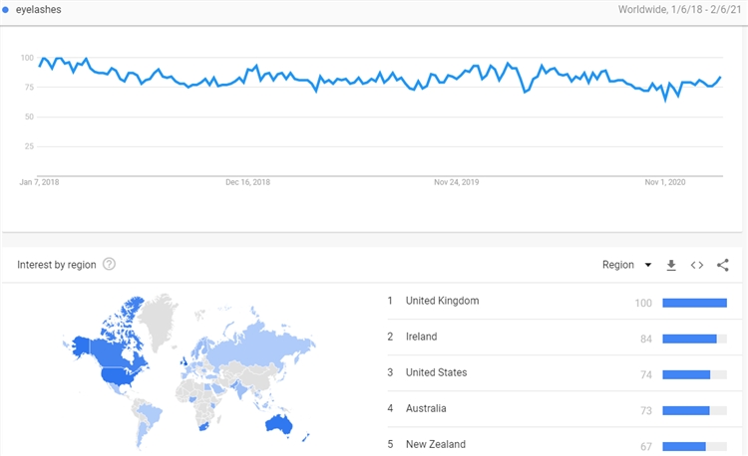748x456 pixels.
Task: Click the help icon beside Interest by region
Action: pos(109,264)
